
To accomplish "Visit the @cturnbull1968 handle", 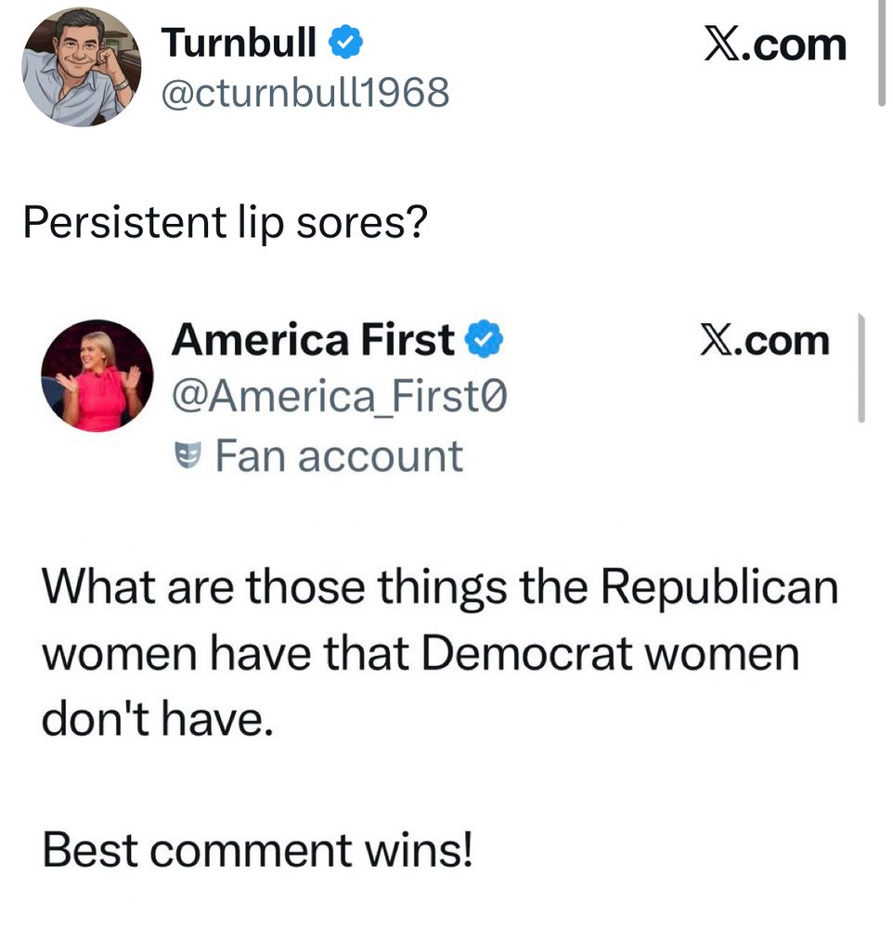I will tap(304, 92).
